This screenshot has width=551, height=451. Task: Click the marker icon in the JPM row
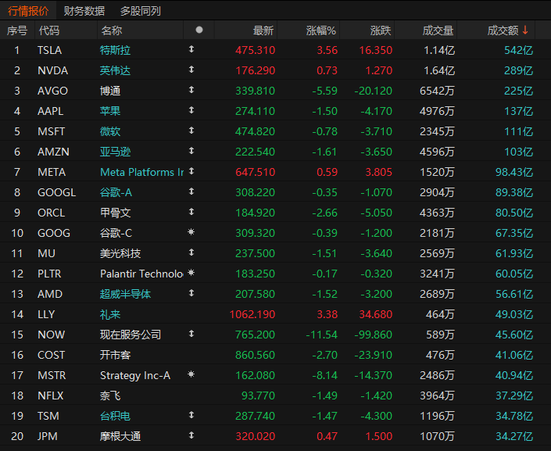click(x=191, y=435)
